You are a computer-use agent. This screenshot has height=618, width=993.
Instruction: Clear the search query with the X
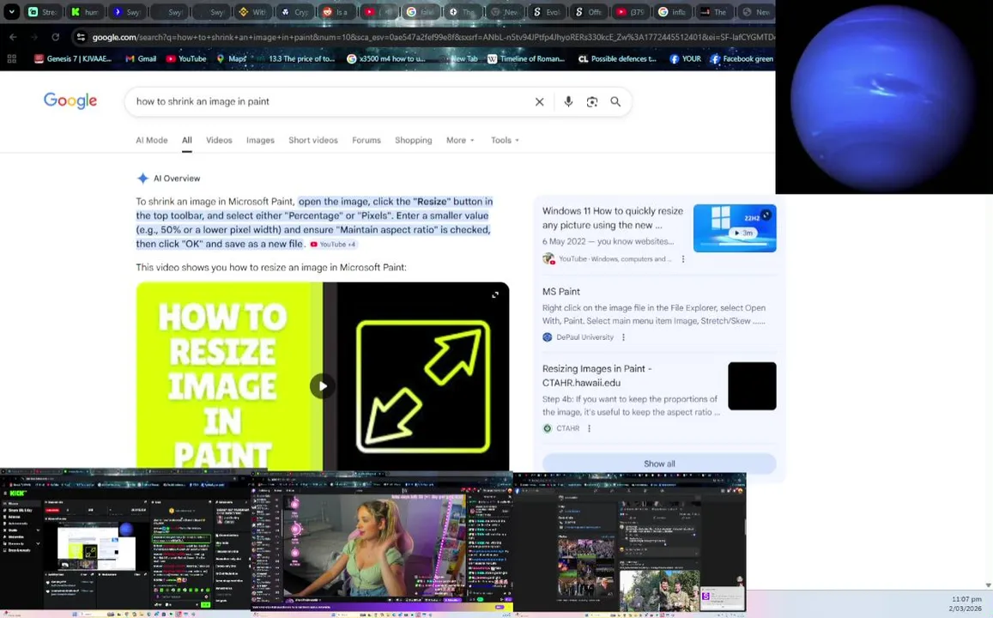pyautogui.click(x=540, y=102)
